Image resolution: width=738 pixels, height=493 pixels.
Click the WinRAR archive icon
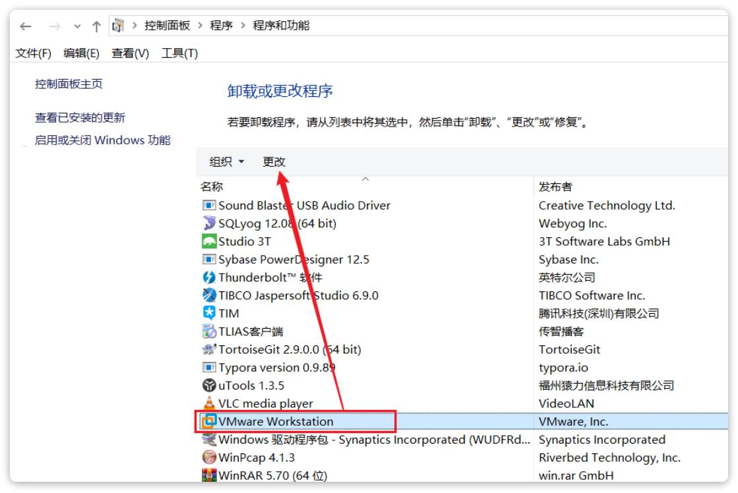pos(210,475)
